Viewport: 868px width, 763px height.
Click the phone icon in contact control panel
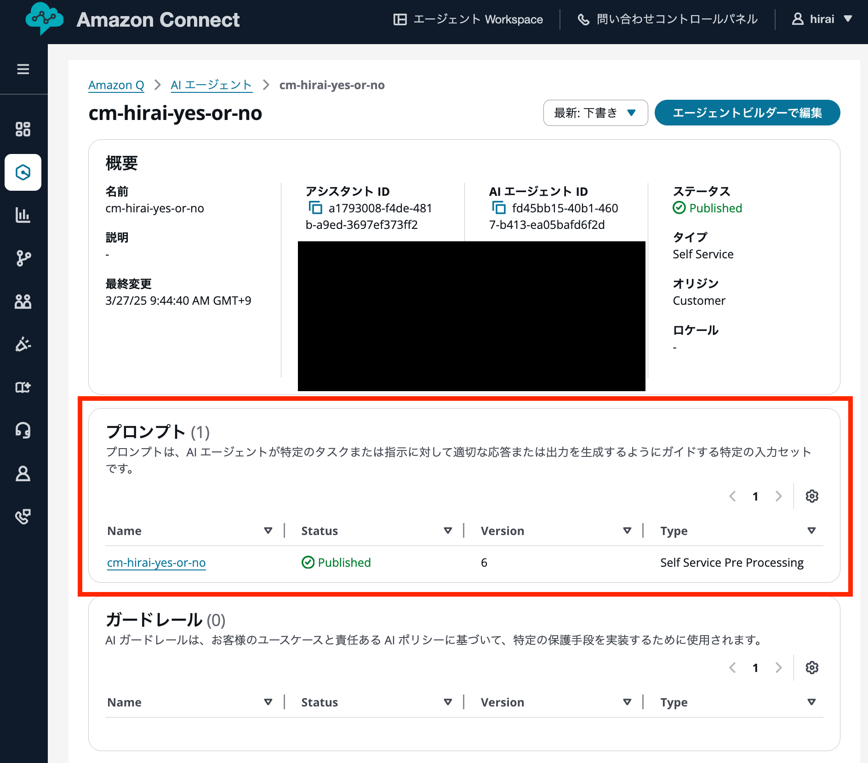(583, 19)
